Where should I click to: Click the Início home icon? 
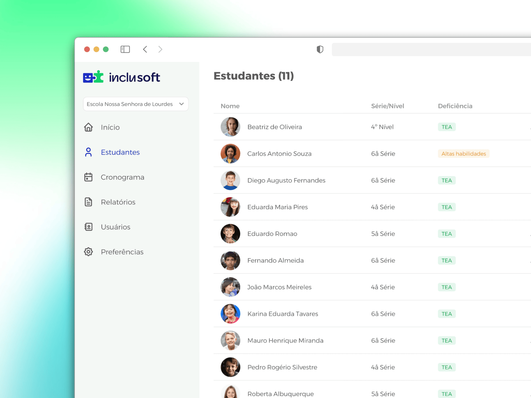[x=88, y=127]
